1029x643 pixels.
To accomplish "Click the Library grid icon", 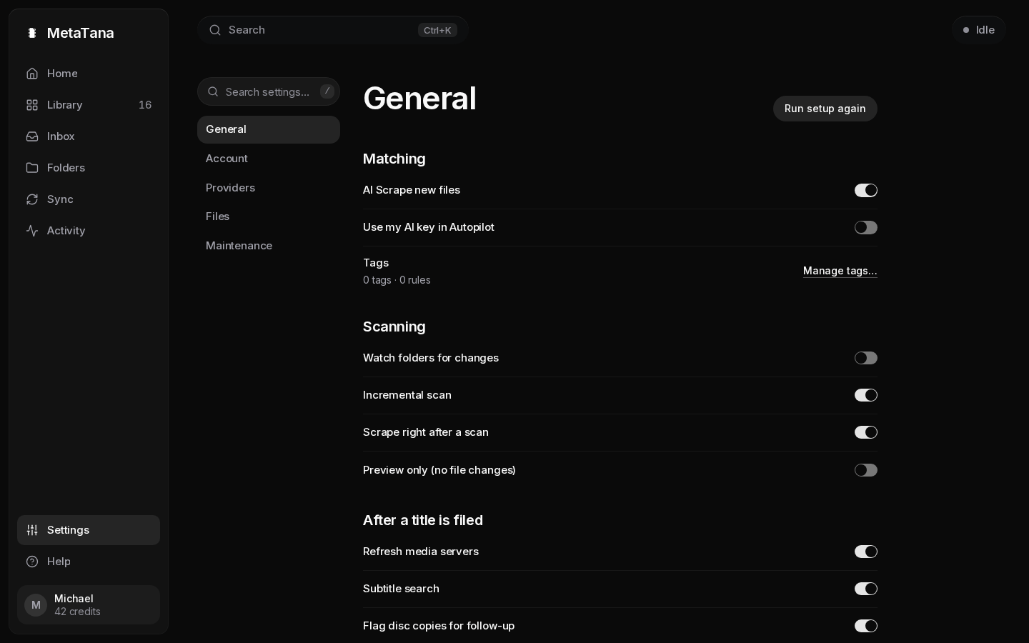I will coord(32,105).
